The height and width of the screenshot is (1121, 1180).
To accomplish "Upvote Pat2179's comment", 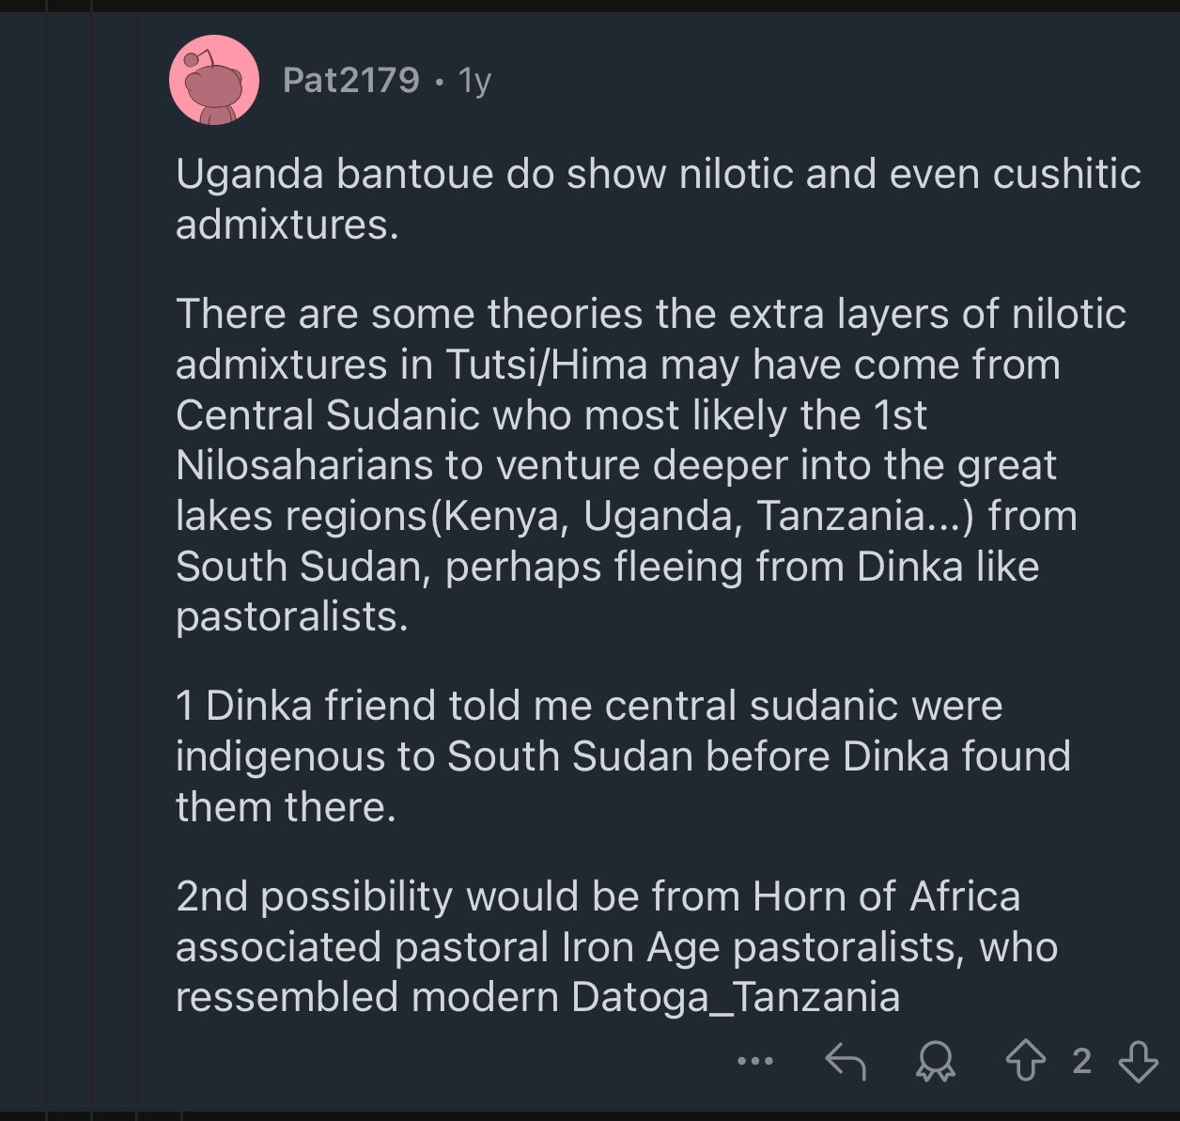I will 1025,1062.
